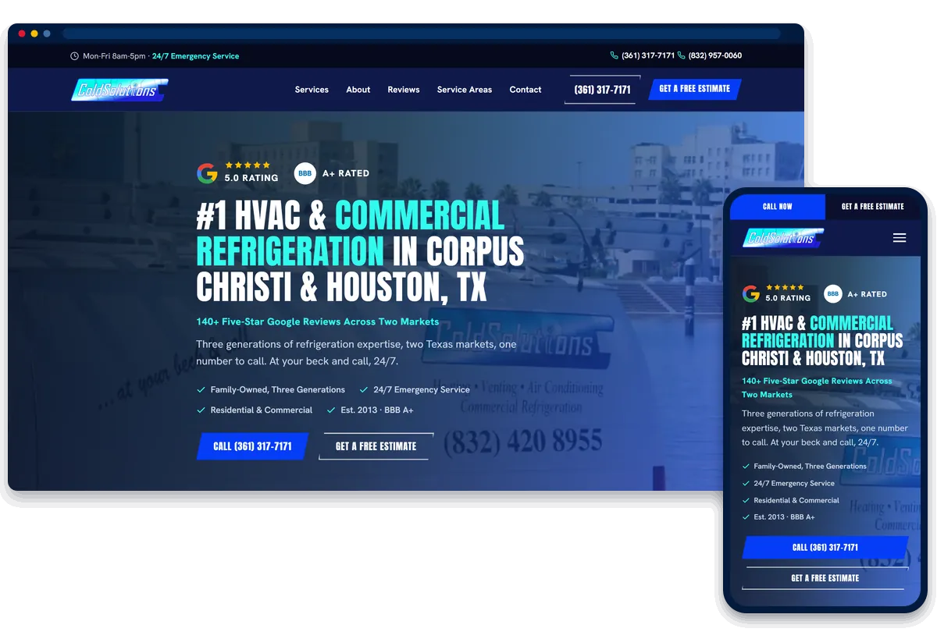Image resolution: width=937 pixels, height=632 pixels.
Task: Click the clock icon beside Mon-Fri hours
Action: point(74,56)
